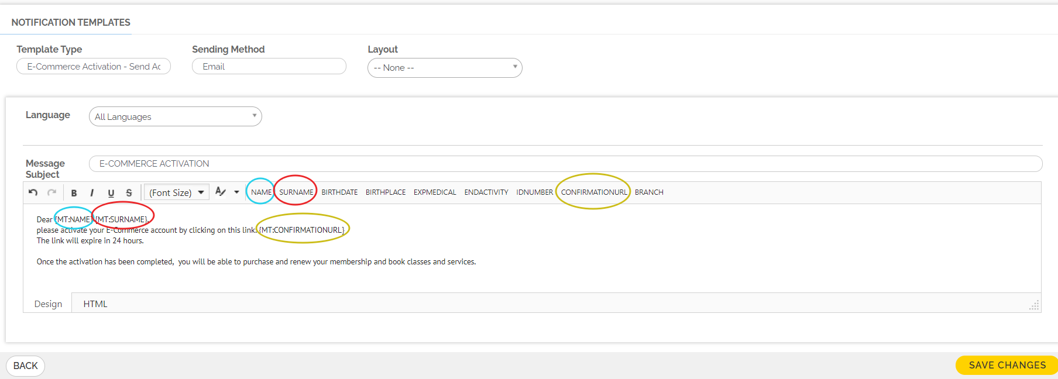The height and width of the screenshot is (379, 1058).
Task: Toggle italic formatting
Action: [92, 192]
